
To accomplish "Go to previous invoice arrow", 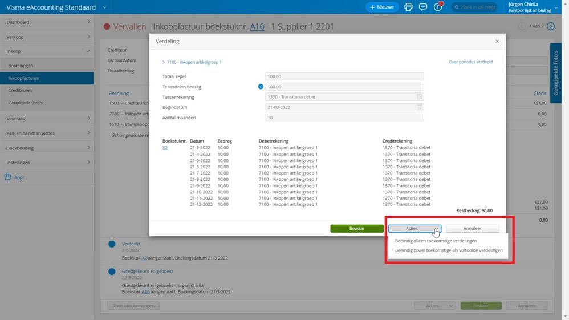I will coord(522,26).
